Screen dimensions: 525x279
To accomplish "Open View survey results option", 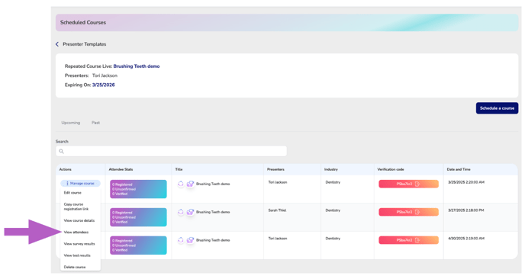I will pyautogui.click(x=79, y=244).
